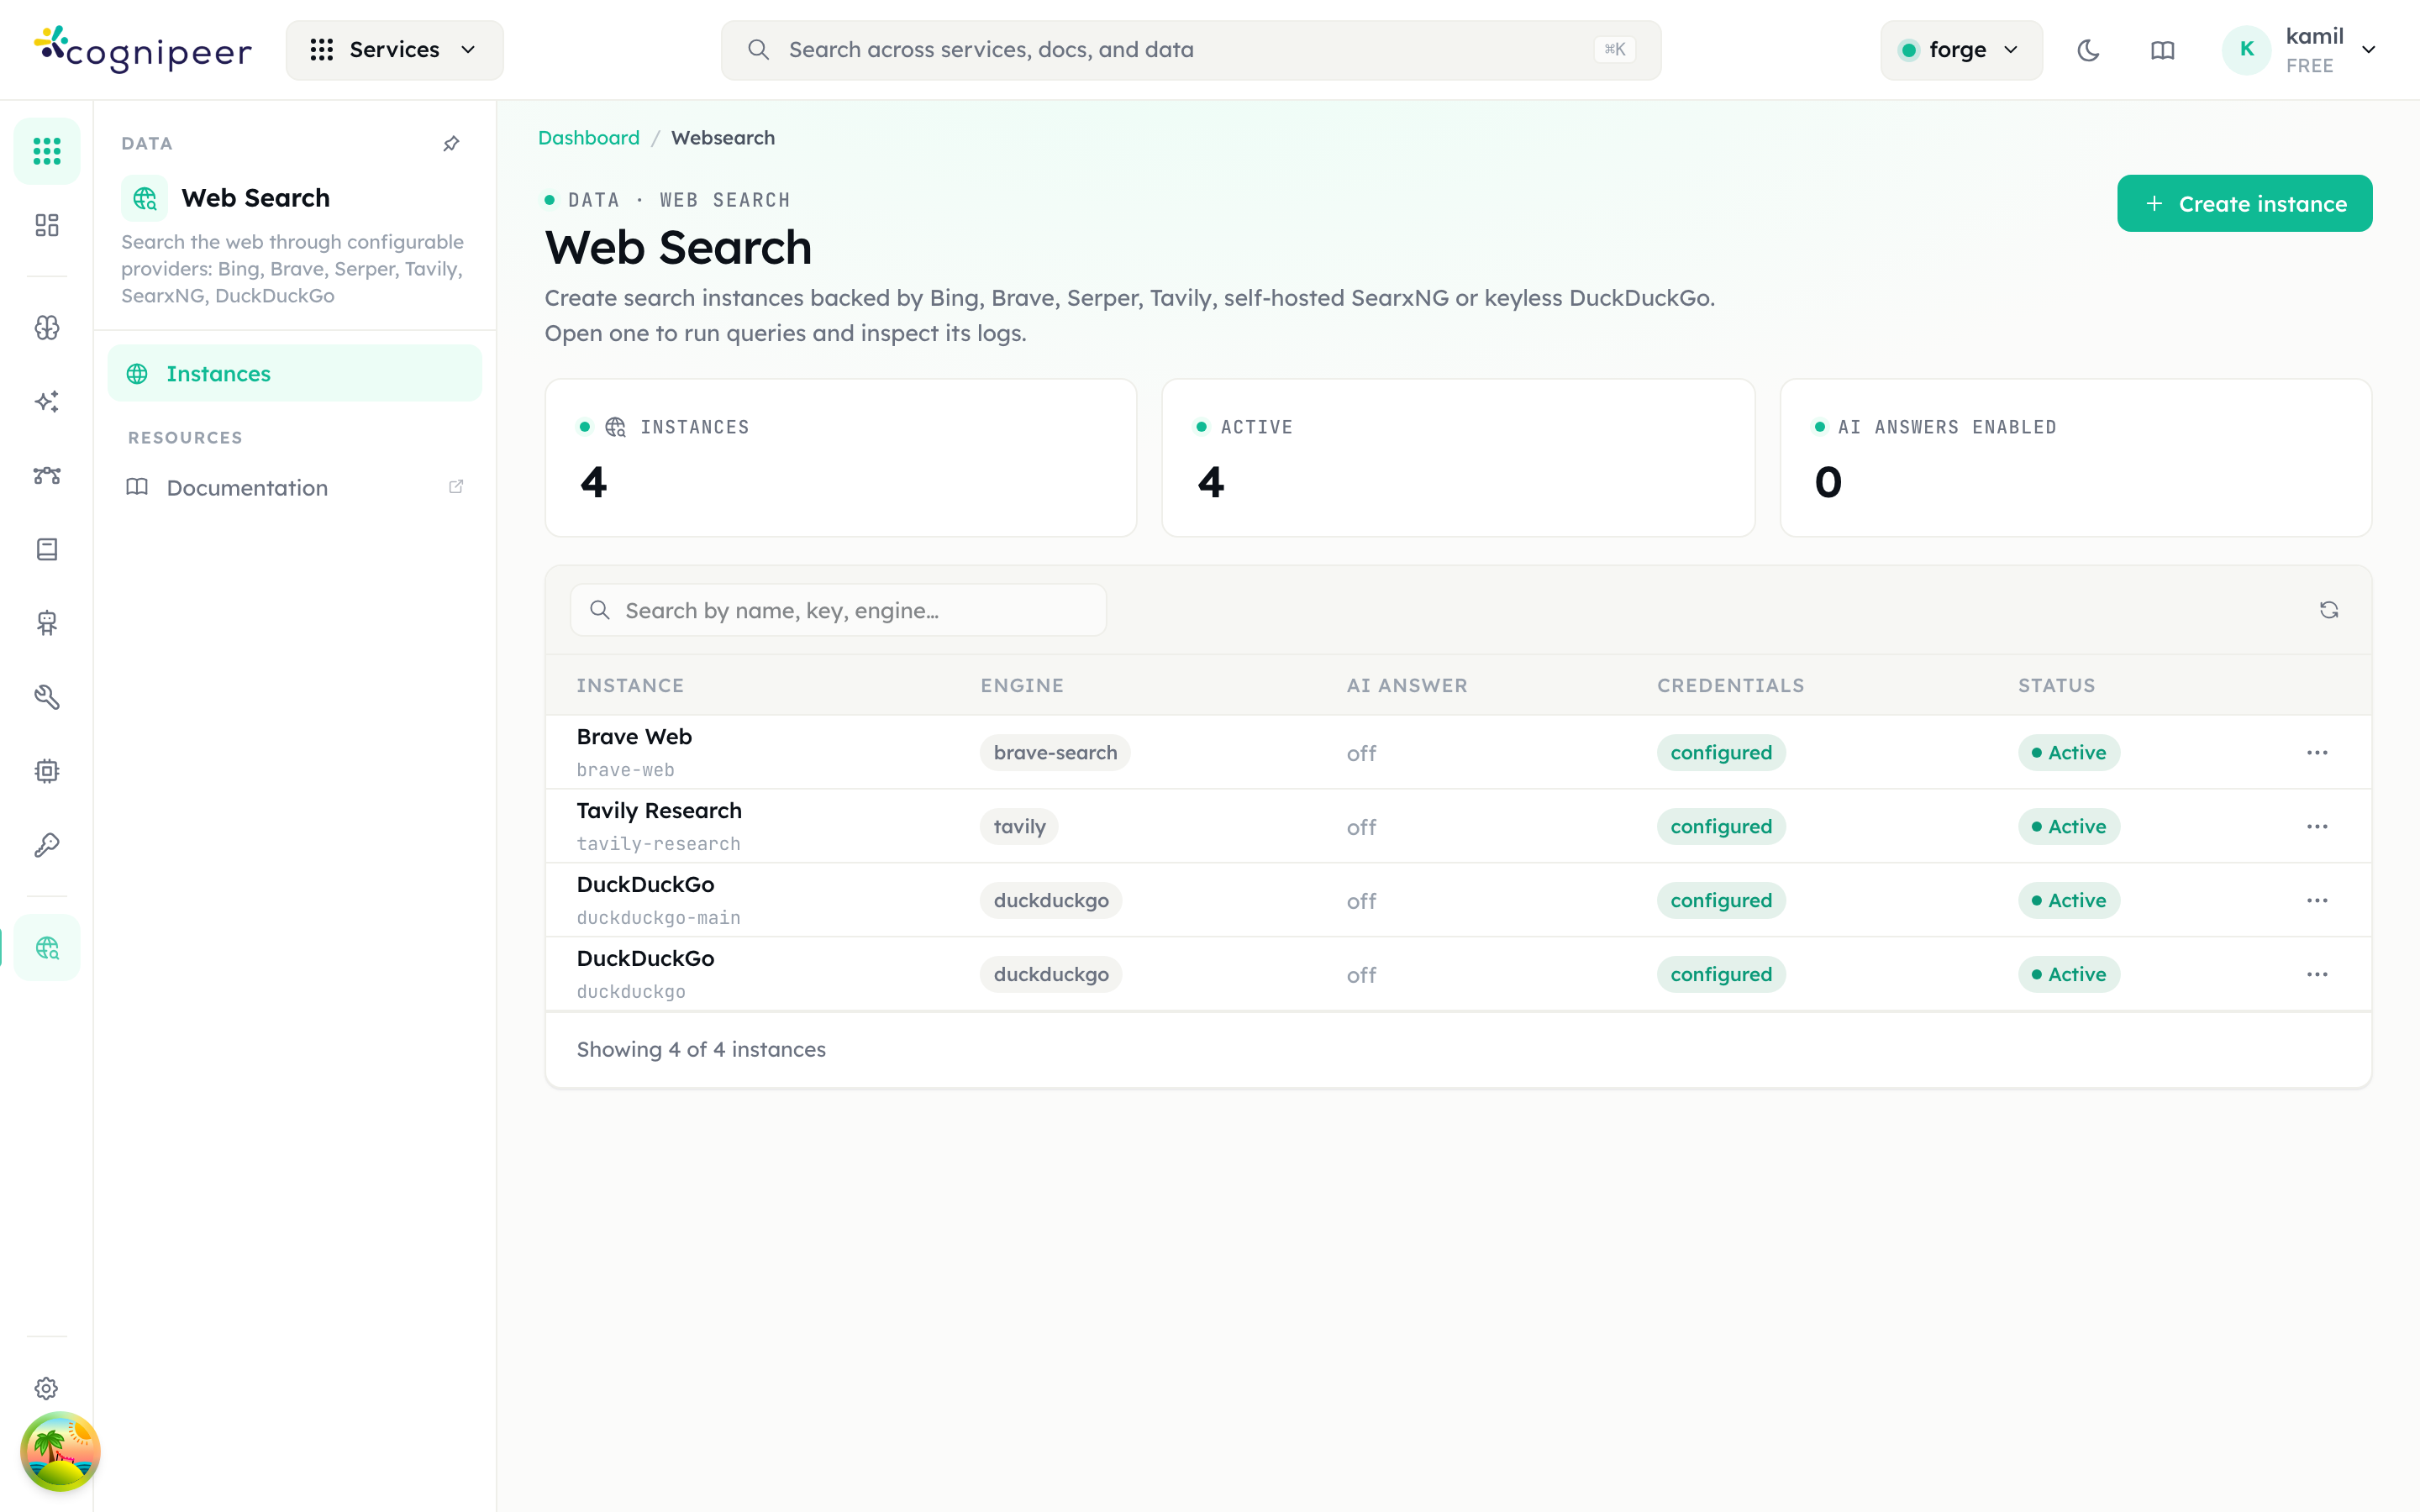Click the cognipeer logo

point(143,50)
